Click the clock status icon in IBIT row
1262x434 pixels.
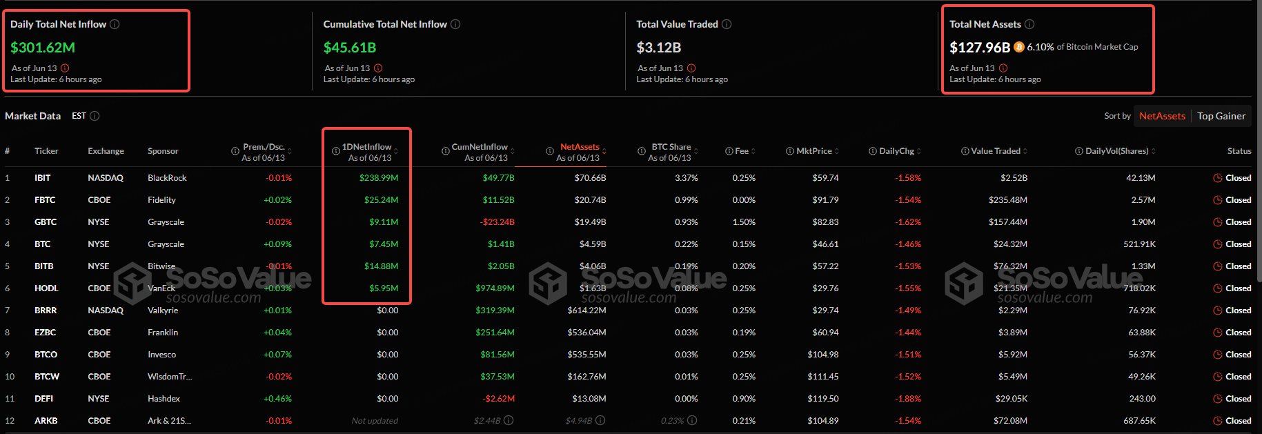pos(1218,178)
